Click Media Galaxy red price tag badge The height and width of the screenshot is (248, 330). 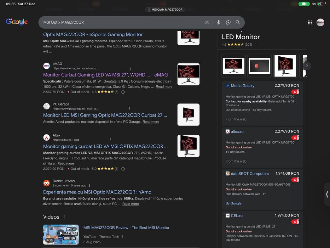click(x=295, y=92)
